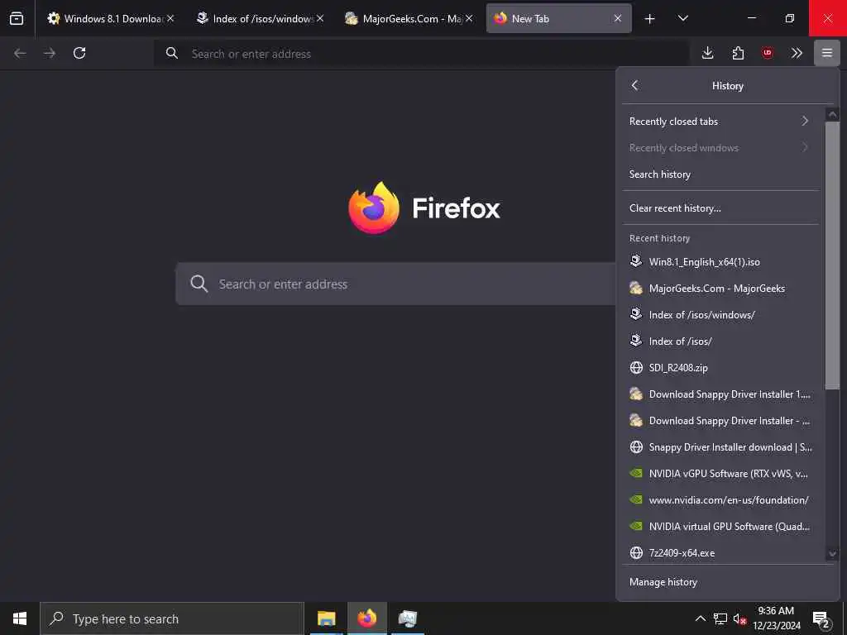
Task: Open File Explorer from taskbar
Action: tap(326, 618)
